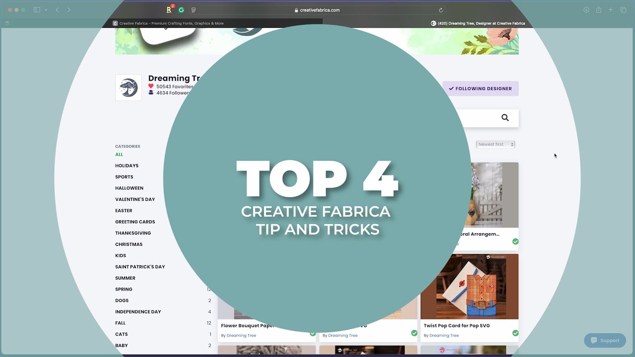Screen dimensions: 635x357
Task: Click the creativefabrica.com address bar
Action: (x=317, y=10)
